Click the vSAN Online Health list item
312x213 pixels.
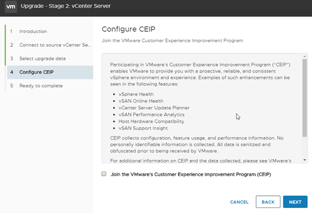141,101
